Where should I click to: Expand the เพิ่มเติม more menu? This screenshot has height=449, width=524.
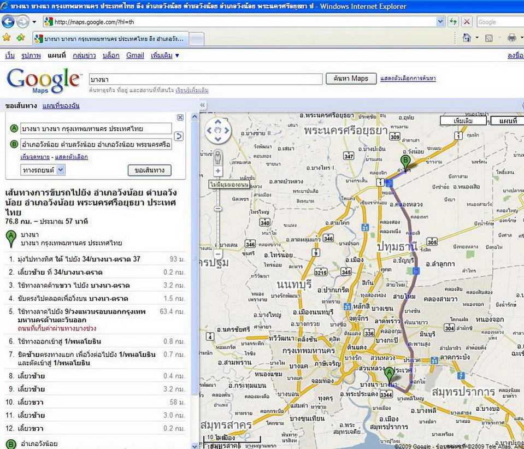click(165, 56)
